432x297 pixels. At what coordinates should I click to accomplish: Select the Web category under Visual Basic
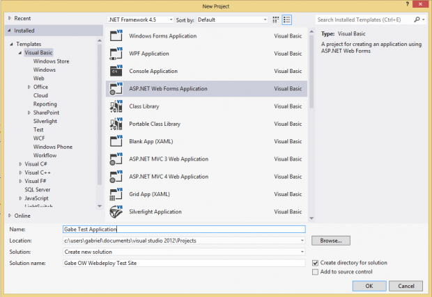point(39,79)
